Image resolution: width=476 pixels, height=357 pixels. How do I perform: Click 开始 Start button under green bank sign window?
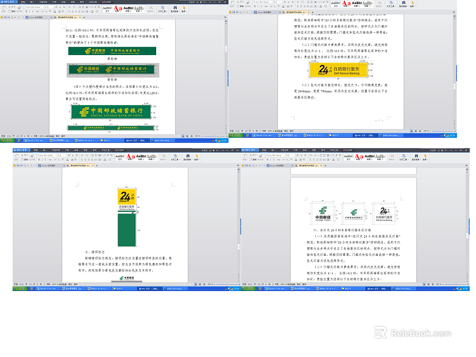point(7,140)
